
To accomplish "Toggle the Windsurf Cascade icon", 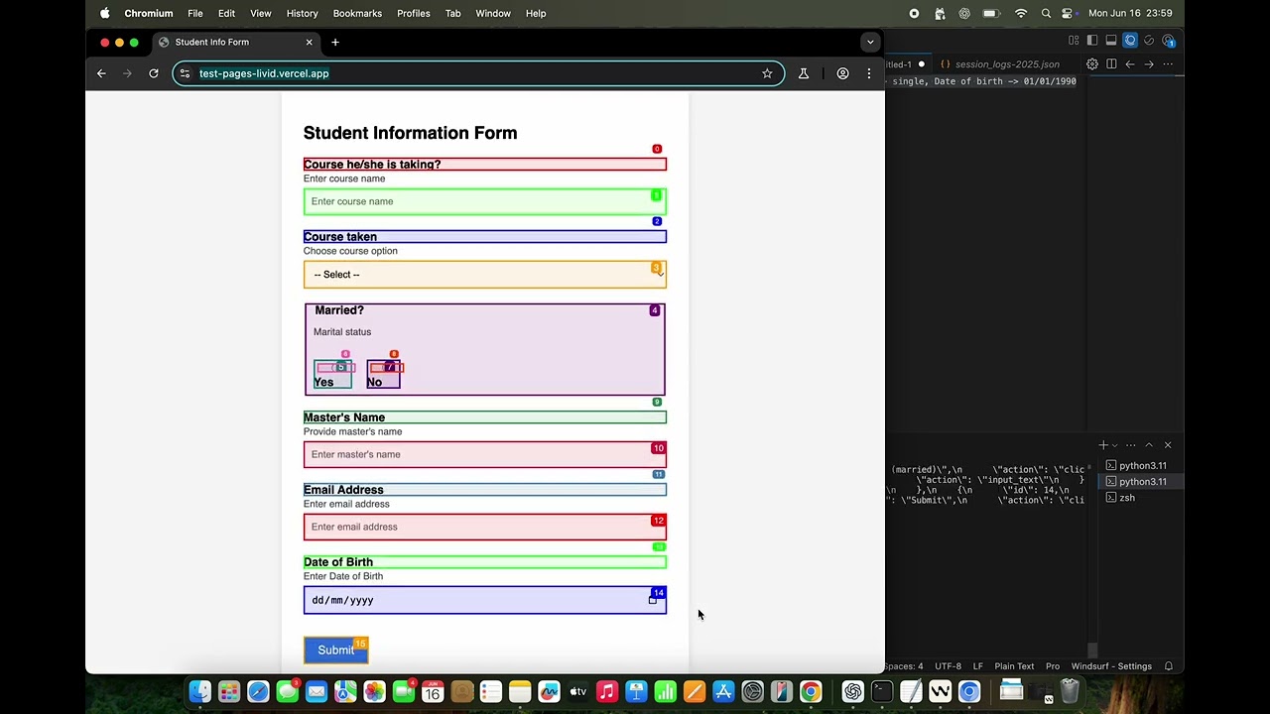I will click(1130, 41).
